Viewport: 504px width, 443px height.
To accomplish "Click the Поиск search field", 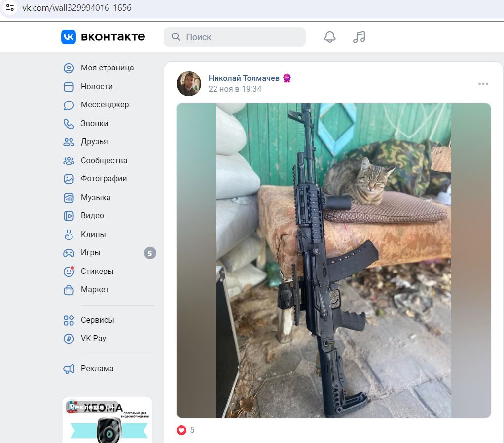I will [235, 37].
